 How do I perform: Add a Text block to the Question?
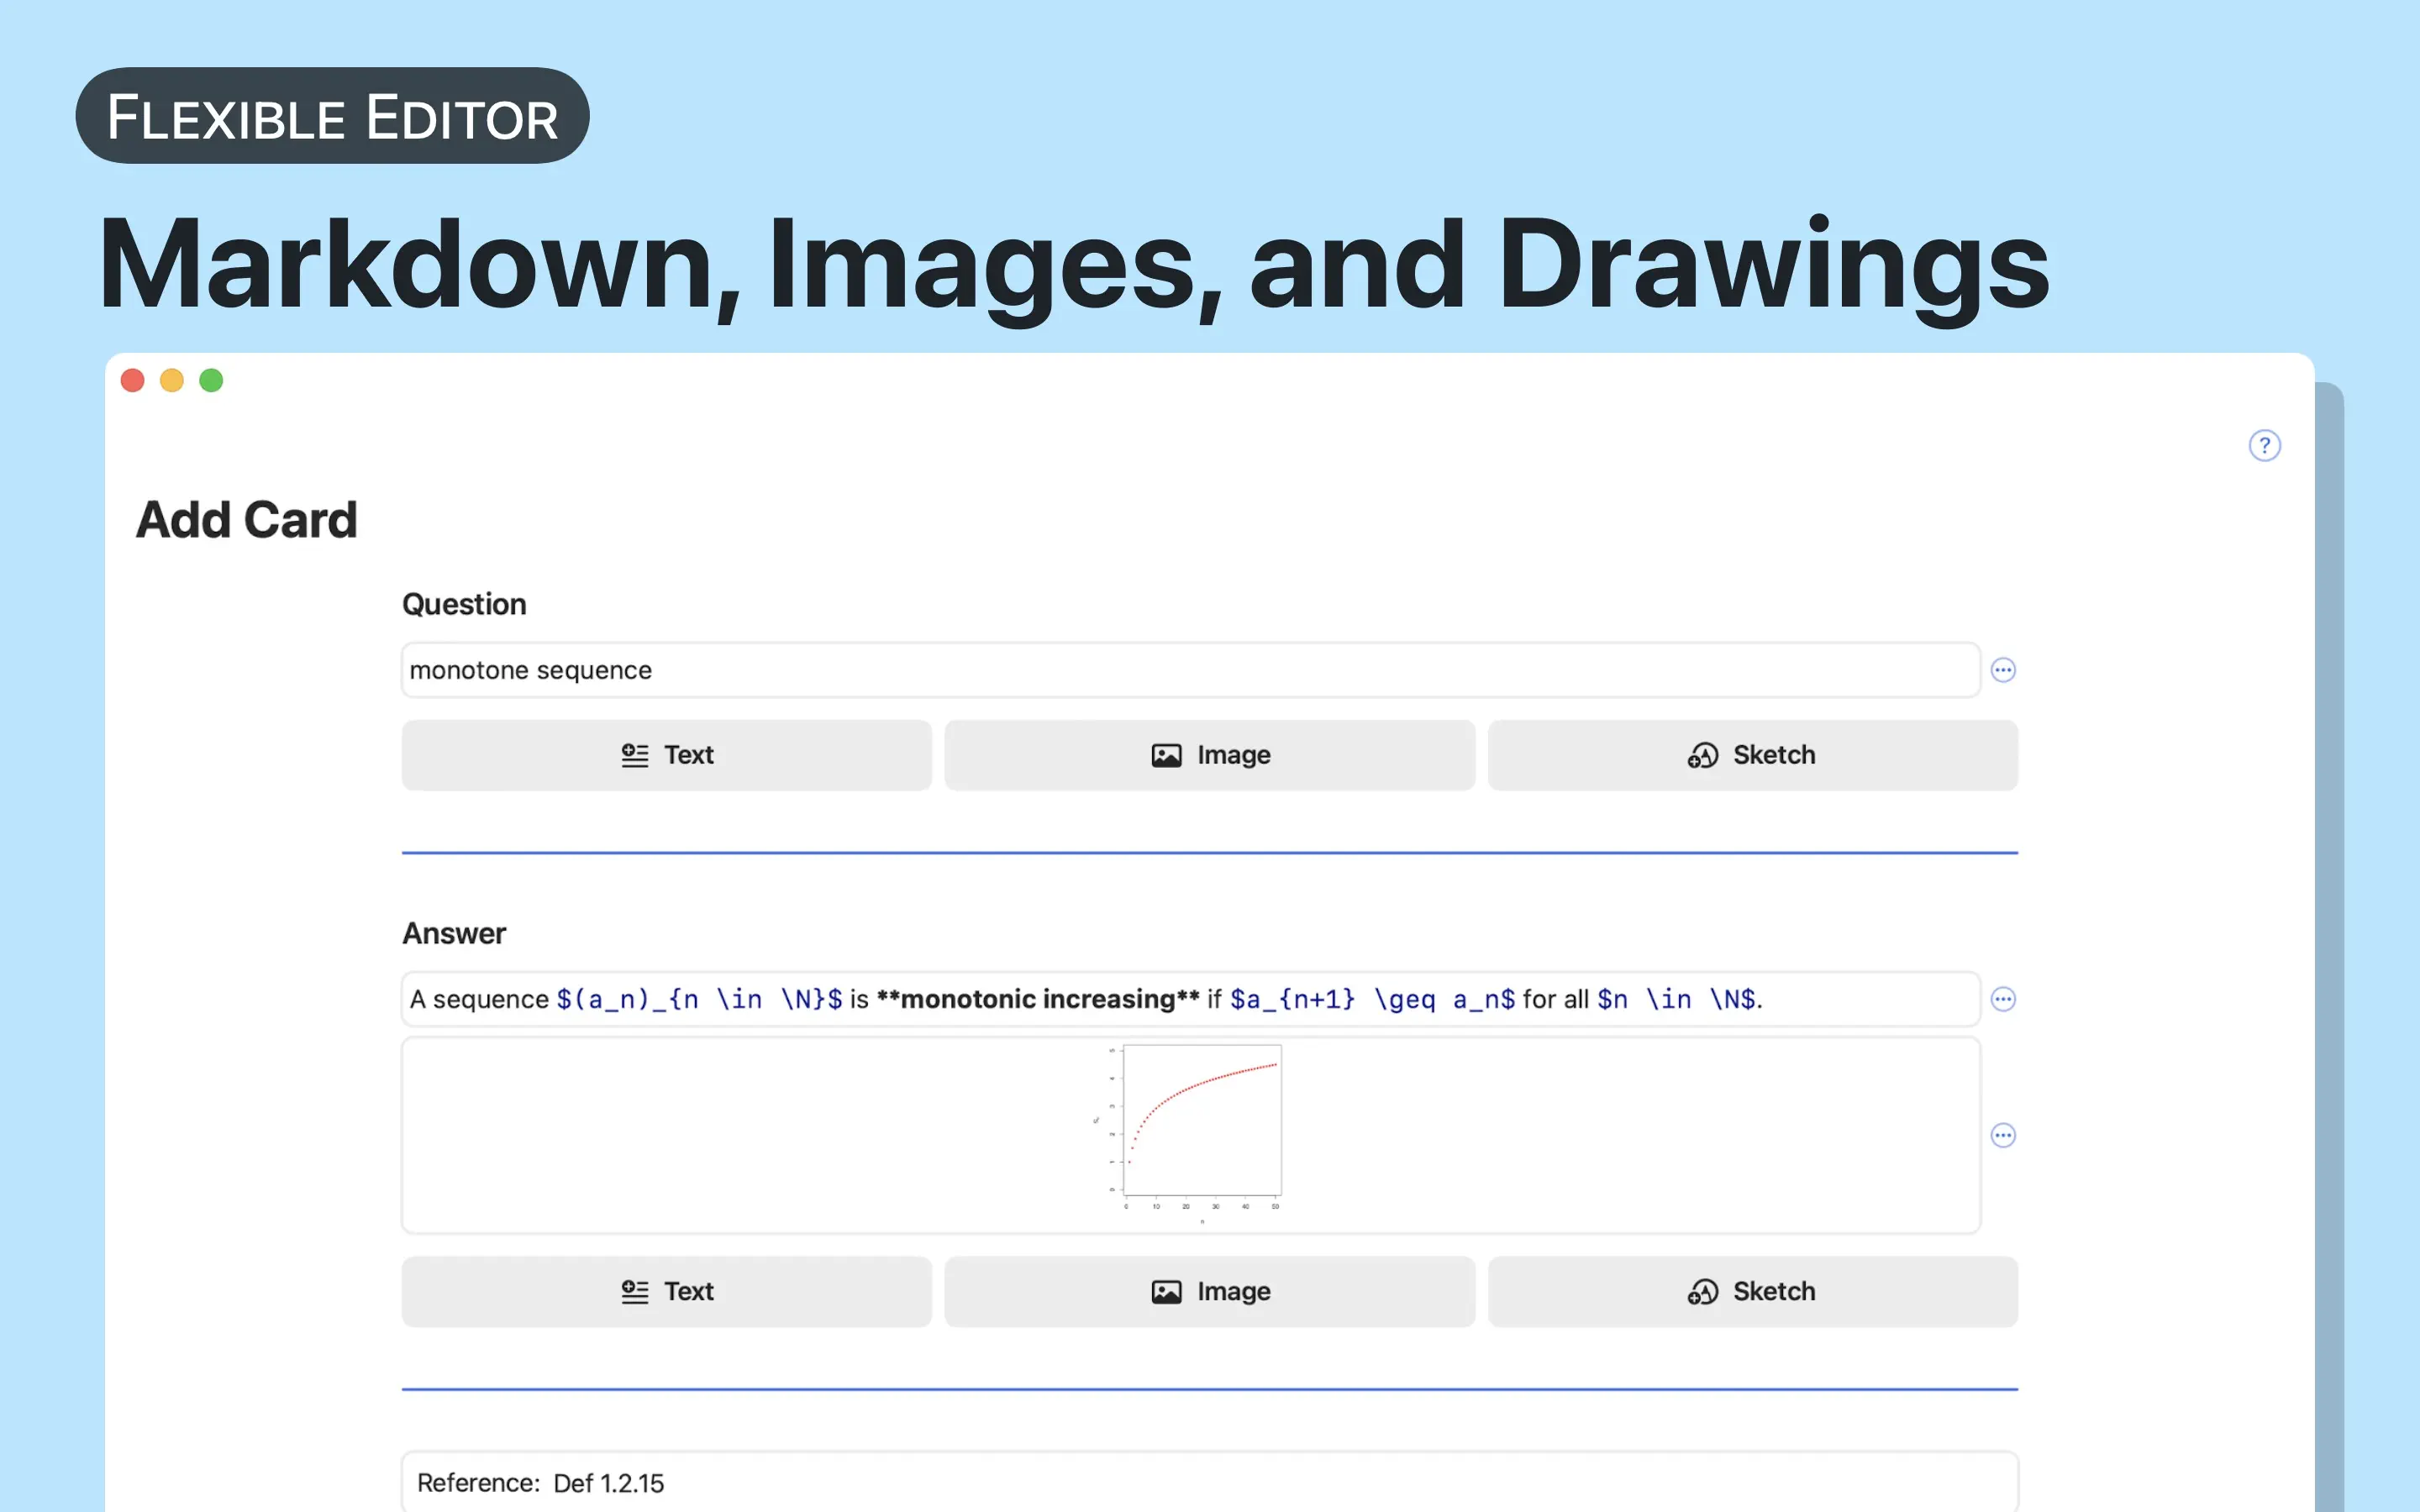coord(666,755)
